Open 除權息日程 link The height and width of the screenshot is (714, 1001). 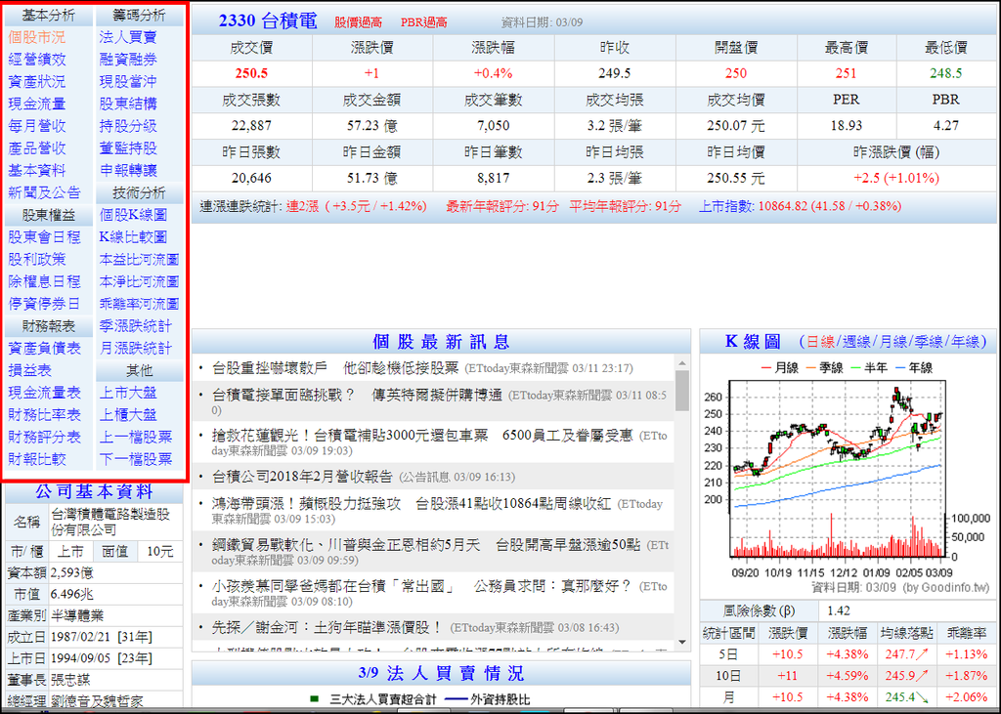pyautogui.click(x=44, y=282)
